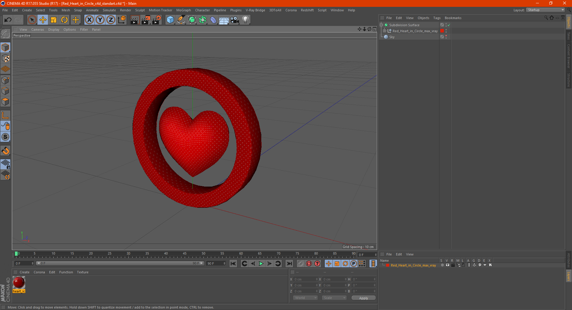572x310 pixels.
Task: Open viewport Cameras menu
Action: point(38,30)
